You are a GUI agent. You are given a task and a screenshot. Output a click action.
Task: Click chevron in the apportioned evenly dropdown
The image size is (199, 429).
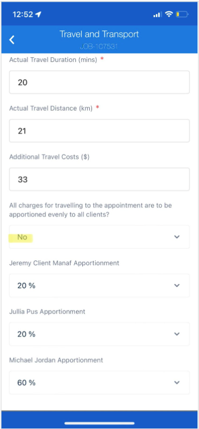pos(177,237)
